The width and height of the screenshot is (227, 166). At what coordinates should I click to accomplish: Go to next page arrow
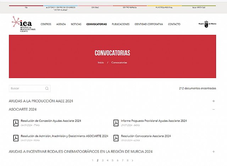pyautogui.click(x=132, y=160)
